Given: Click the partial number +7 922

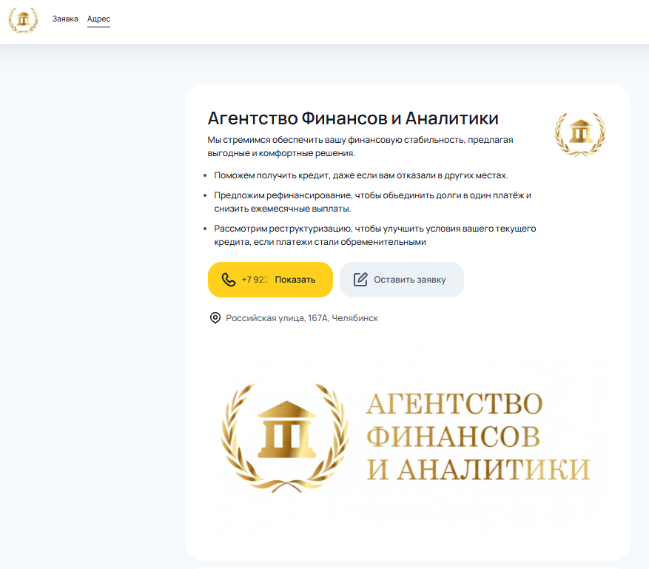Looking at the screenshot, I should [x=255, y=280].
